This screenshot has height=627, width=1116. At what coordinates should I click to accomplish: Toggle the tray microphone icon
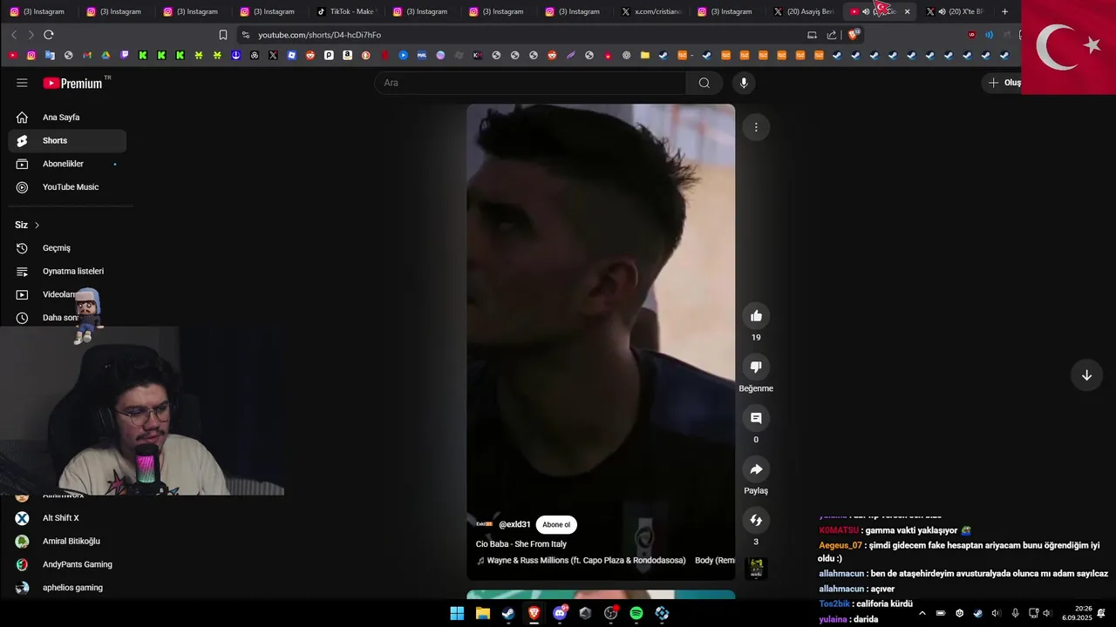(x=1015, y=613)
